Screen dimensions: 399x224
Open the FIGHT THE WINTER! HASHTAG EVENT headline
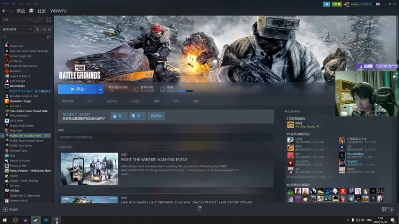154,160
